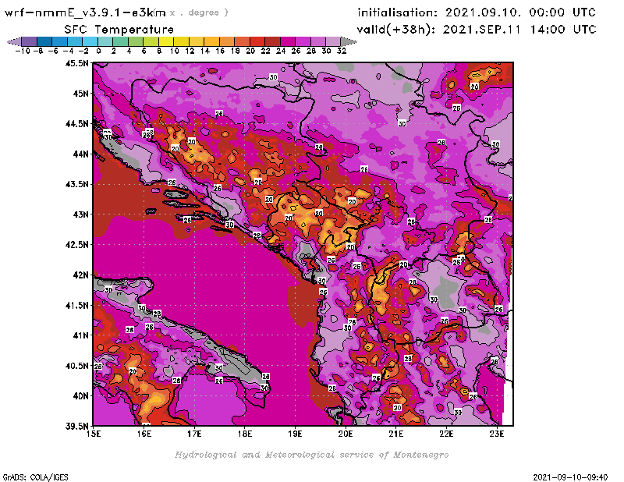Click the GrADS: COLA/IGES footer text
The height and width of the screenshot is (482, 624).
(x=35, y=477)
